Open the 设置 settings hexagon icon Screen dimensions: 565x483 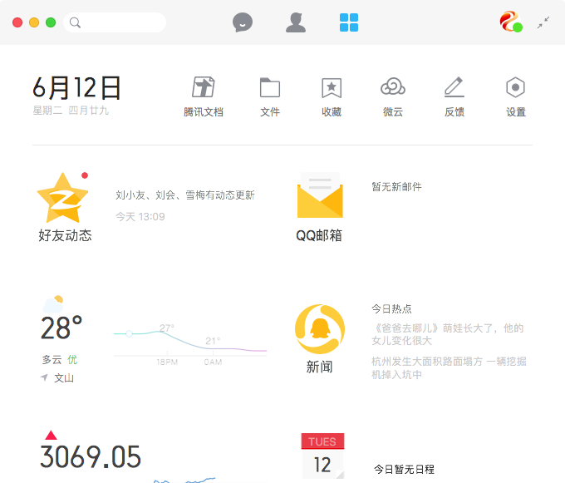(516, 87)
